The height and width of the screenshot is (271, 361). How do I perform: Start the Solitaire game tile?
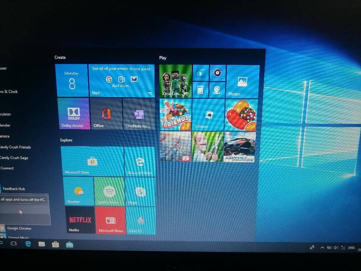[x=209, y=114]
